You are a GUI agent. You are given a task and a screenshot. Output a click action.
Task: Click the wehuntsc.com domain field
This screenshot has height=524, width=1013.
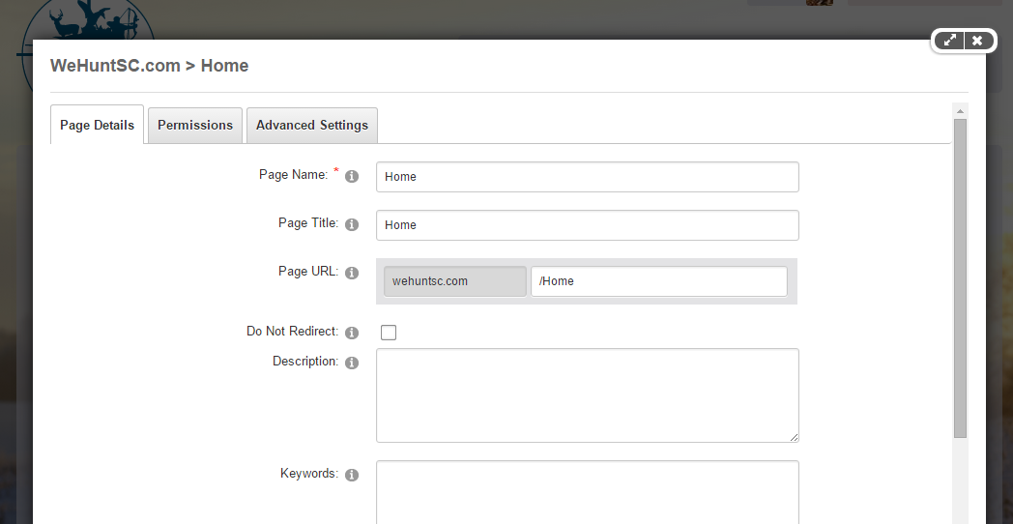455,281
